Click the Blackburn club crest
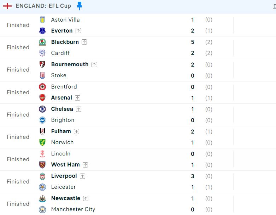 click(42, 42)
